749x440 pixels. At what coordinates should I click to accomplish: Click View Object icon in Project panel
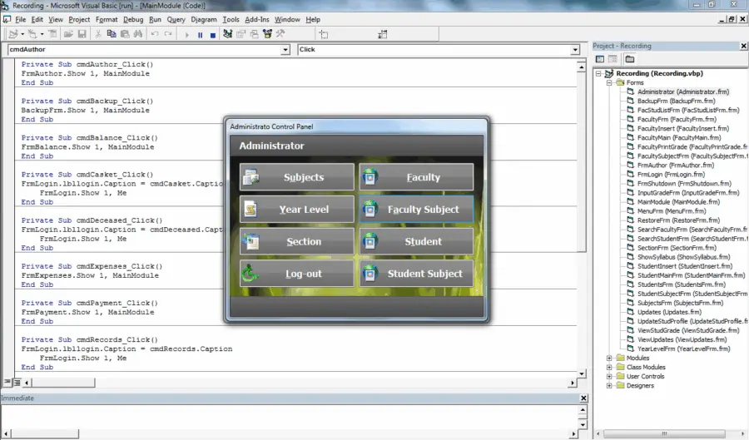[613, 59]
